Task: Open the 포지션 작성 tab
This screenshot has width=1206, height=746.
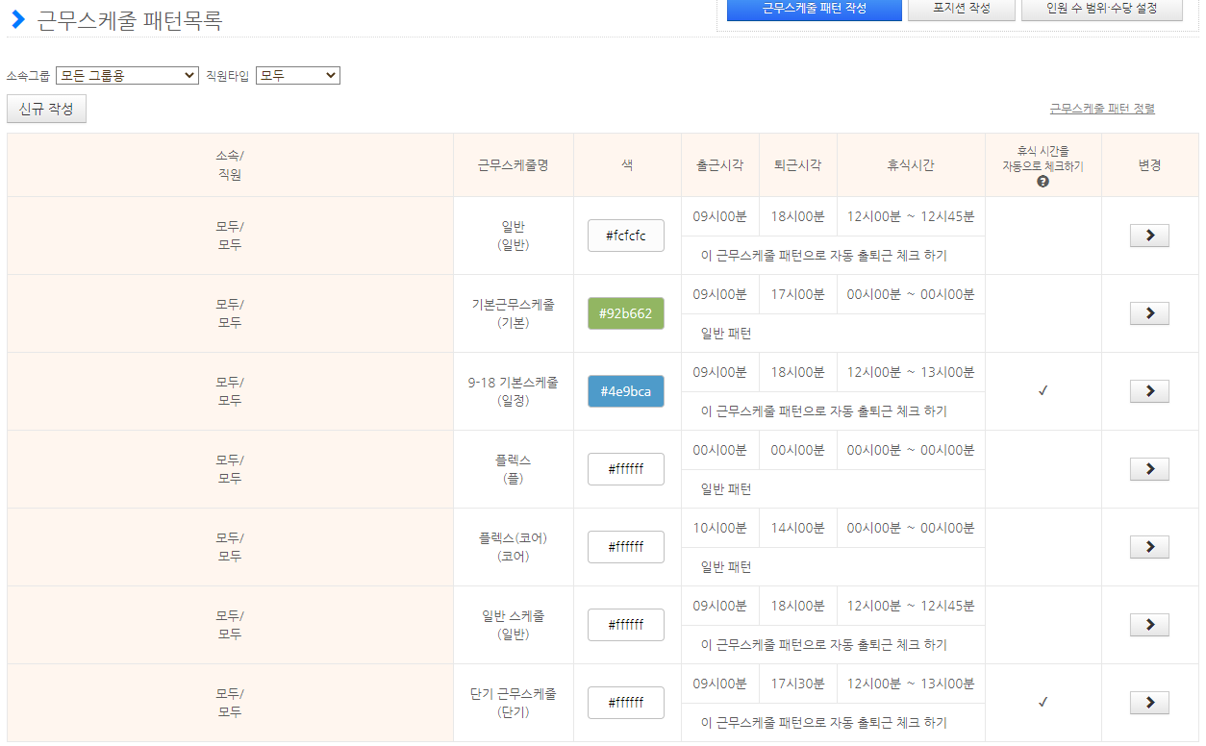Action: pos(961,9)
